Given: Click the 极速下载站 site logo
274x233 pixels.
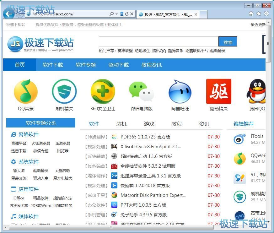Looking at the screenshot, I should click(x=40, y=44).
